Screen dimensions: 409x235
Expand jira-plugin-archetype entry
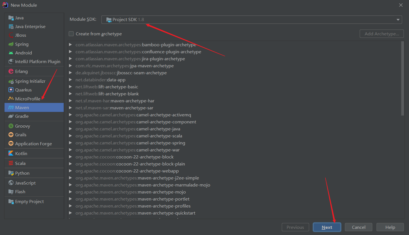click(70, 59)
